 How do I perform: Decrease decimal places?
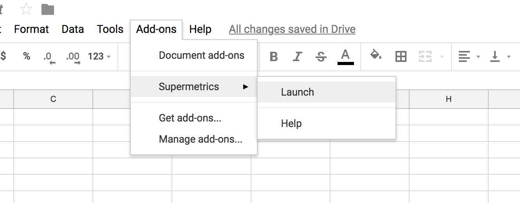[x=49, y=57]
